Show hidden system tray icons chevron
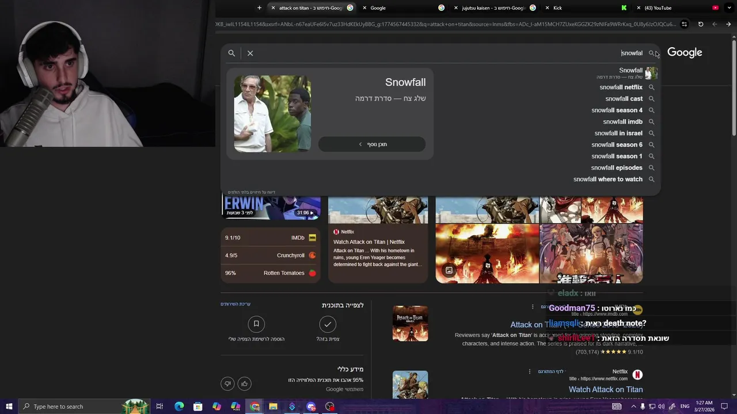 coord(633,407)
